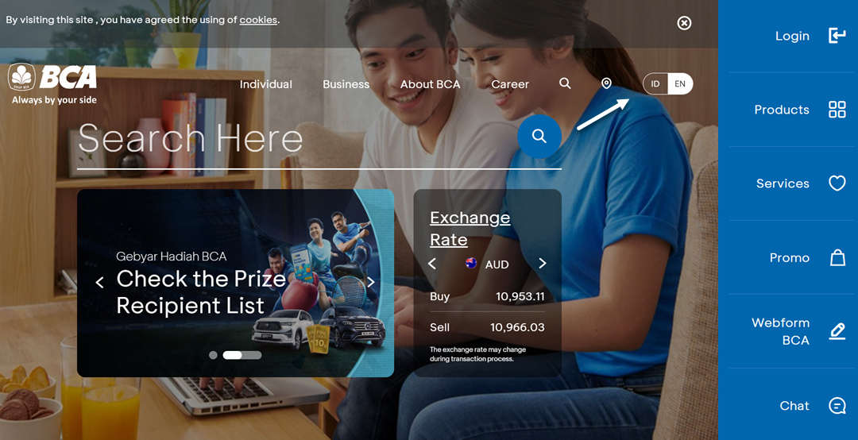858x440 pixels.
Task: Open the Promo shopping bag icon
Action: 837,257
